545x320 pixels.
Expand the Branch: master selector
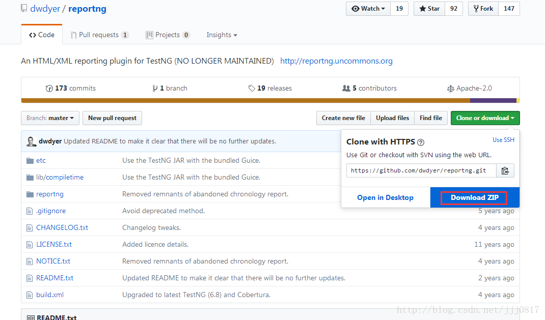pos(50,118)
